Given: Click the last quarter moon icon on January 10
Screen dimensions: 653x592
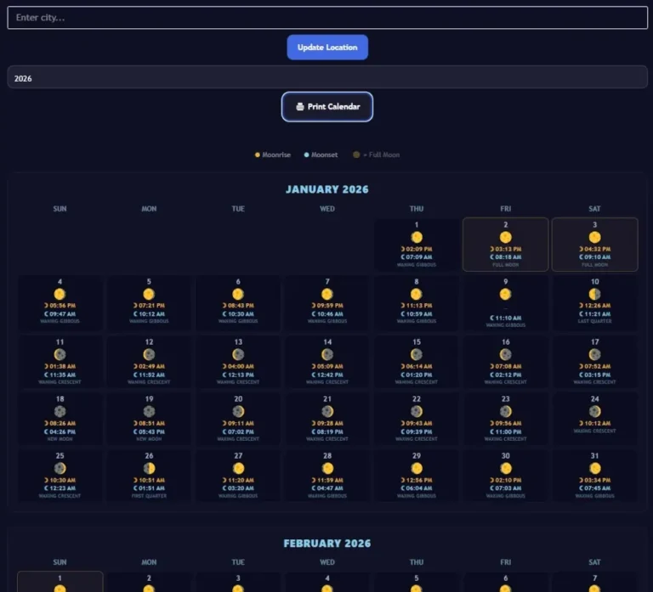Looking at the screenshot, I should (x=594, y=294).
